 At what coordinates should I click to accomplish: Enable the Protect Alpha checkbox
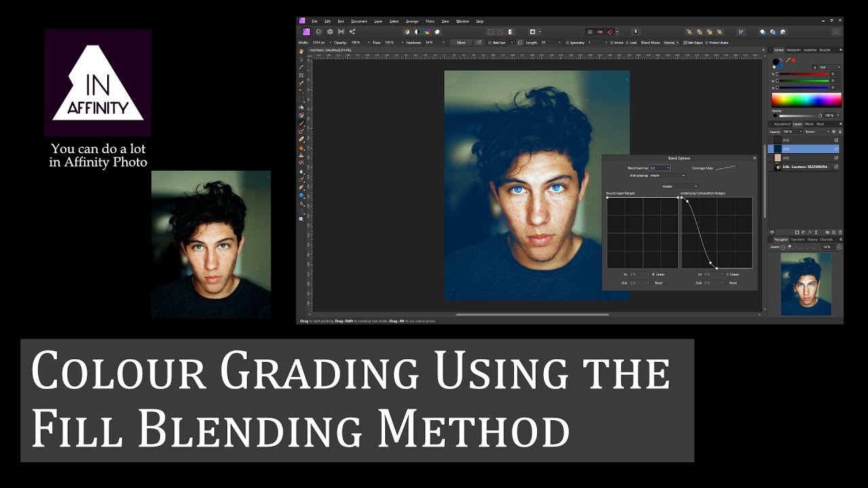707,43
